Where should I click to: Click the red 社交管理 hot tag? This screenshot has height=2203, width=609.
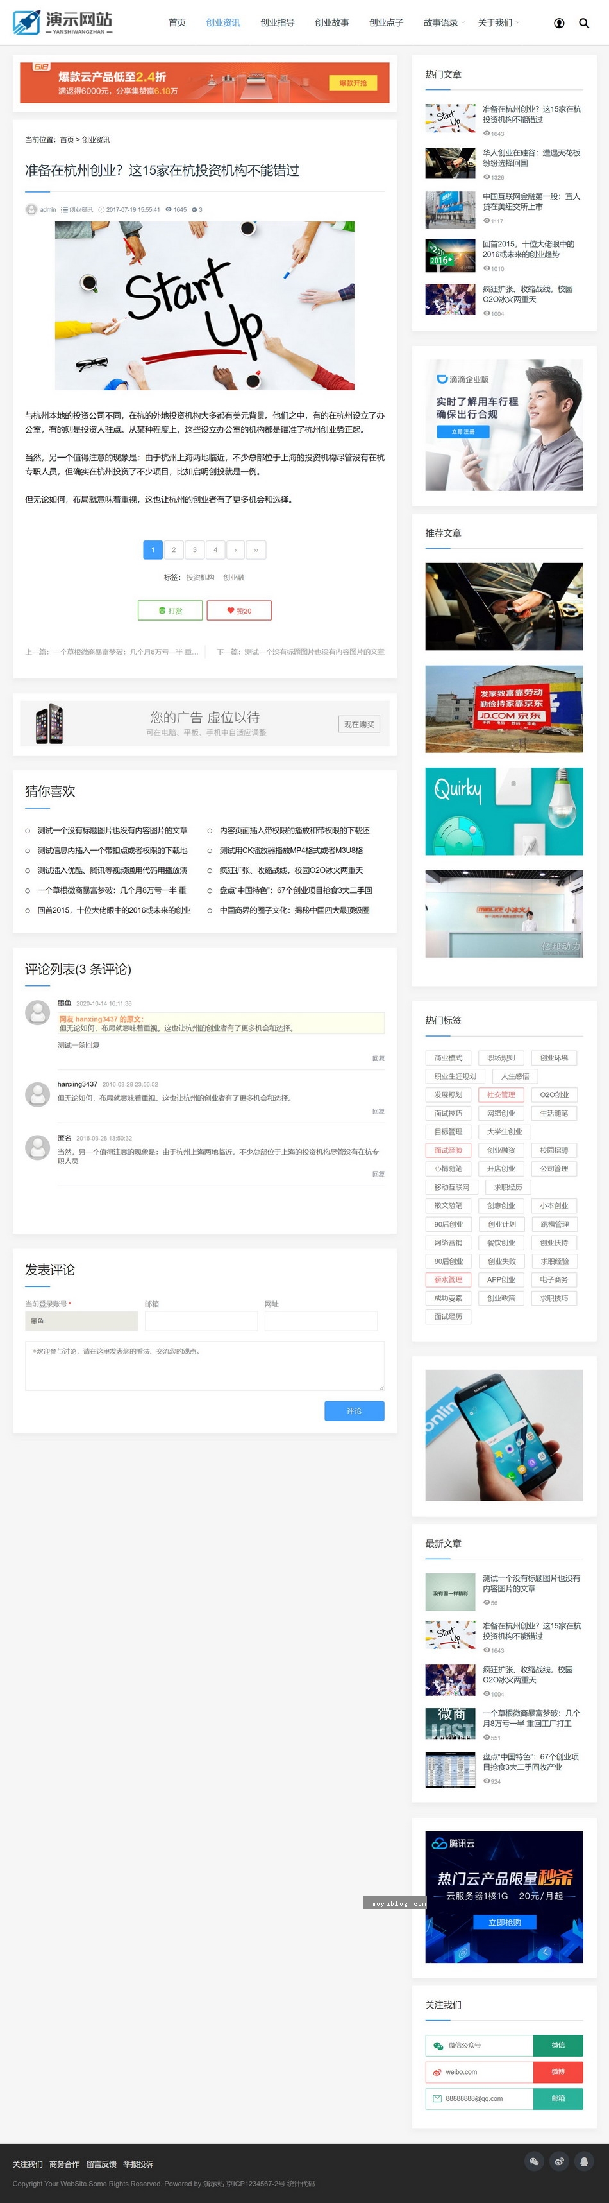click(501, 1094)
